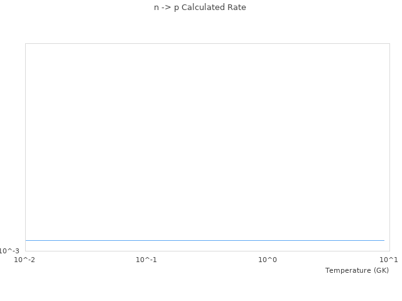Click the 'n -> p' text in the title
The width and height of the screenshot is (402, 301).
coord(166,8)
